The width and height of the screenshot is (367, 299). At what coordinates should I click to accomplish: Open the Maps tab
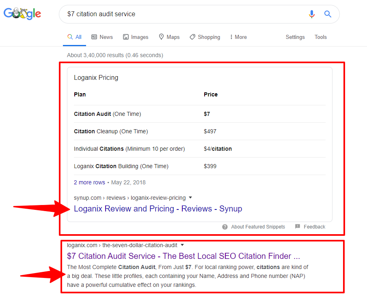tap(169, 37)
